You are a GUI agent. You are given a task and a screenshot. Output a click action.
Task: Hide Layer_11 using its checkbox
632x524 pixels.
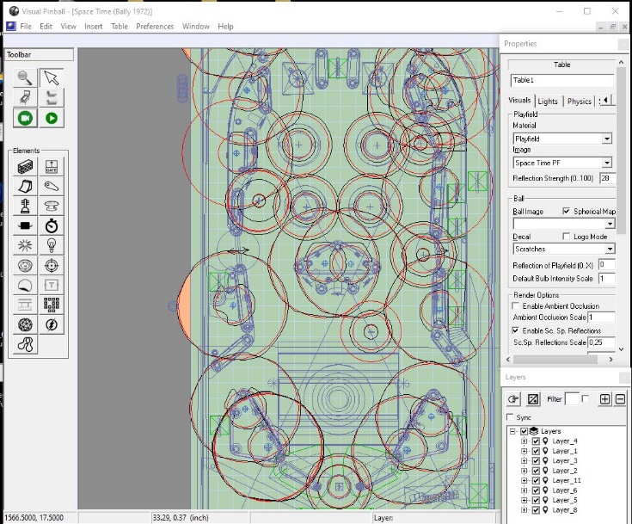536,480
